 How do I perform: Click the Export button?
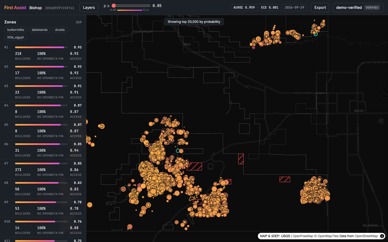320,8
